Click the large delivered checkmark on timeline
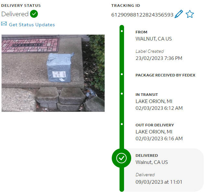The width and height of the screenshot is (206, 196). (121, 158)
